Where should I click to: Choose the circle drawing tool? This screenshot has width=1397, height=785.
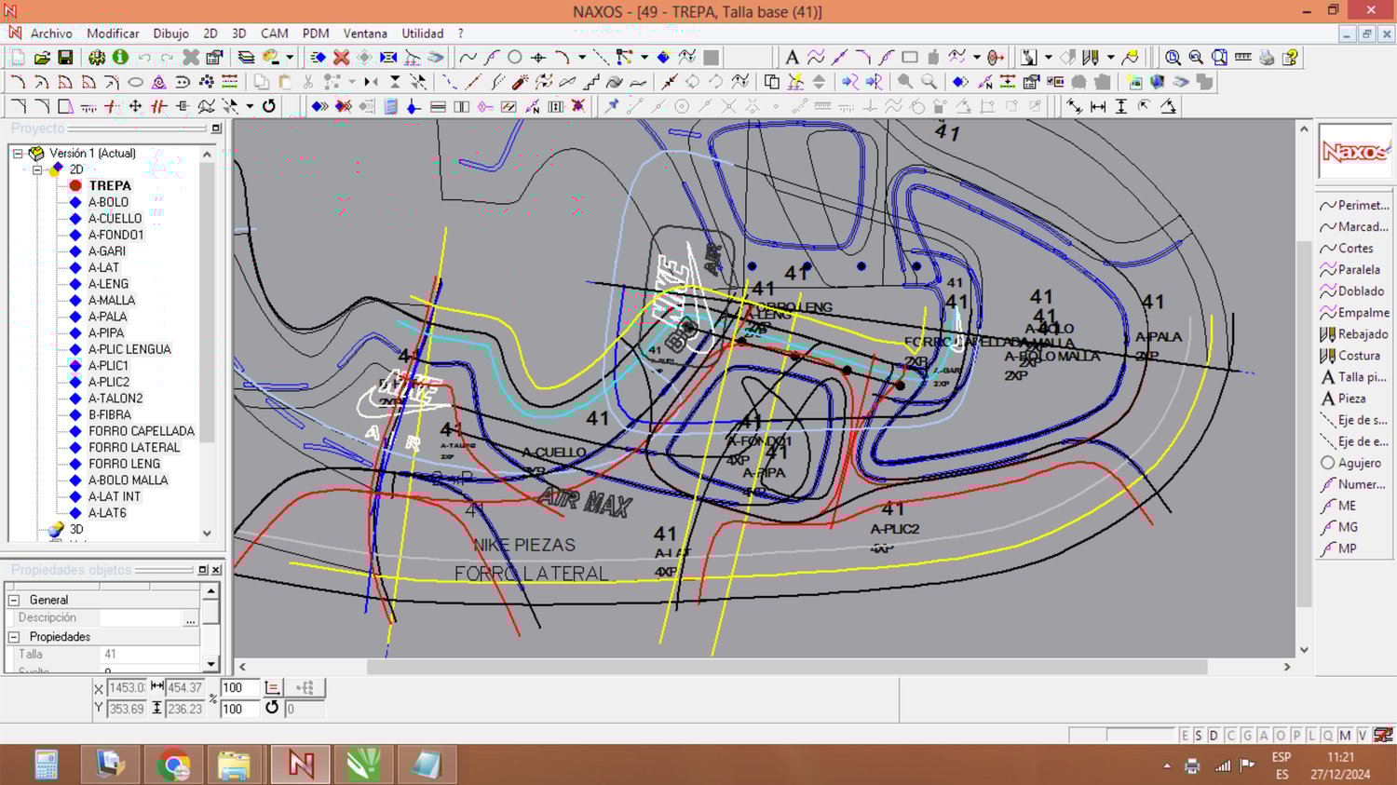(x=515, y=58)
